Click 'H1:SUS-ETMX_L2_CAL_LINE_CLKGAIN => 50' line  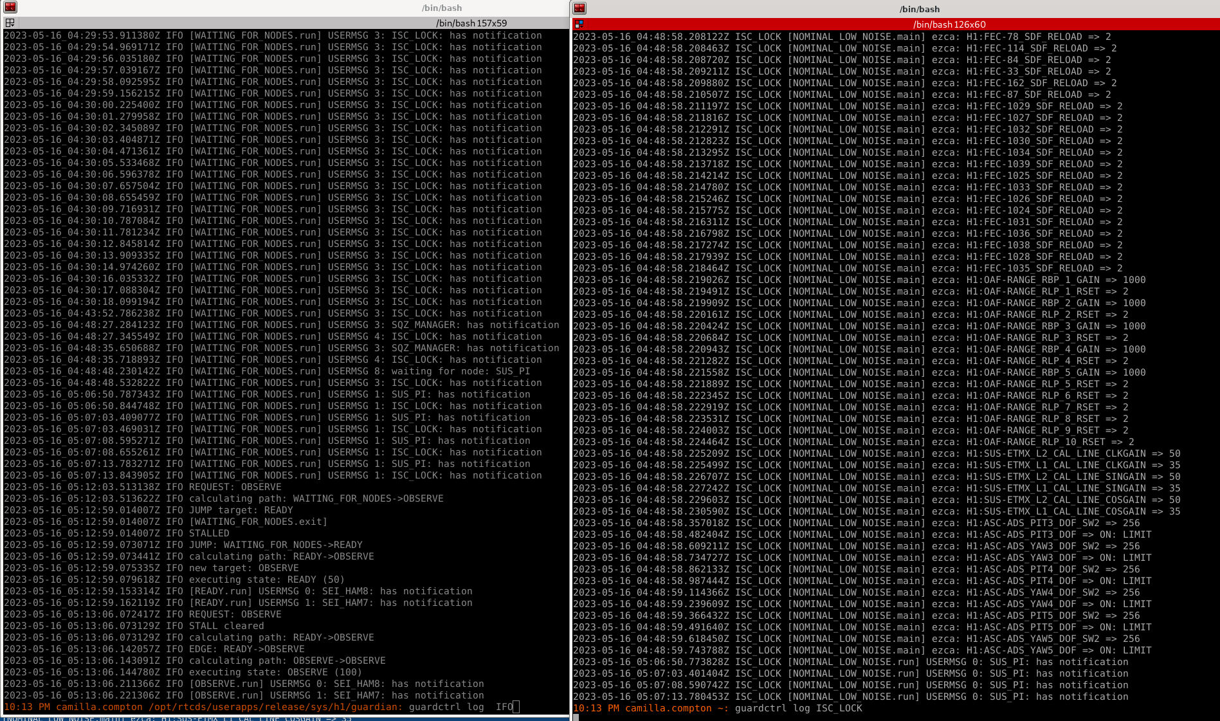coord(877,453)
